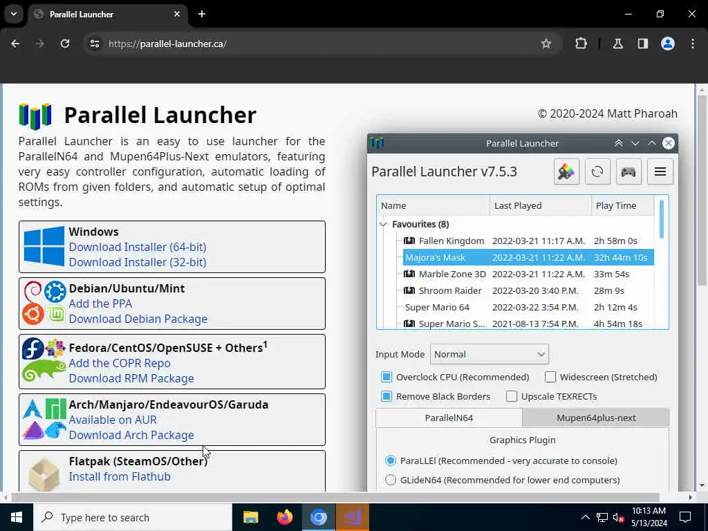This screenshot has width=708, height=531.
Task: Switch to the ParallelN64 tab
Action: pyautogui.click(x=449, y=418)
